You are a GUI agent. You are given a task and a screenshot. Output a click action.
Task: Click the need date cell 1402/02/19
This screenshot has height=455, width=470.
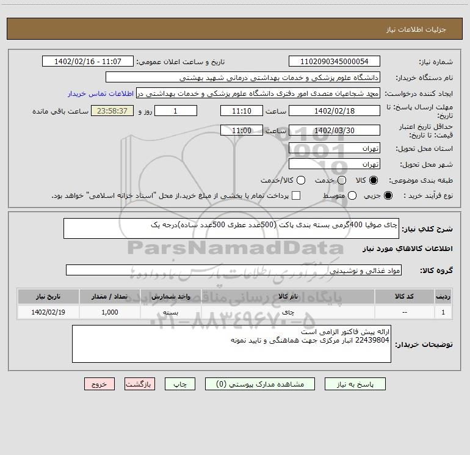click(48, 312)
